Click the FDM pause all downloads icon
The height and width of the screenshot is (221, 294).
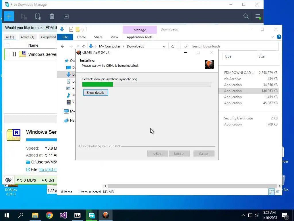pos(38,16)
